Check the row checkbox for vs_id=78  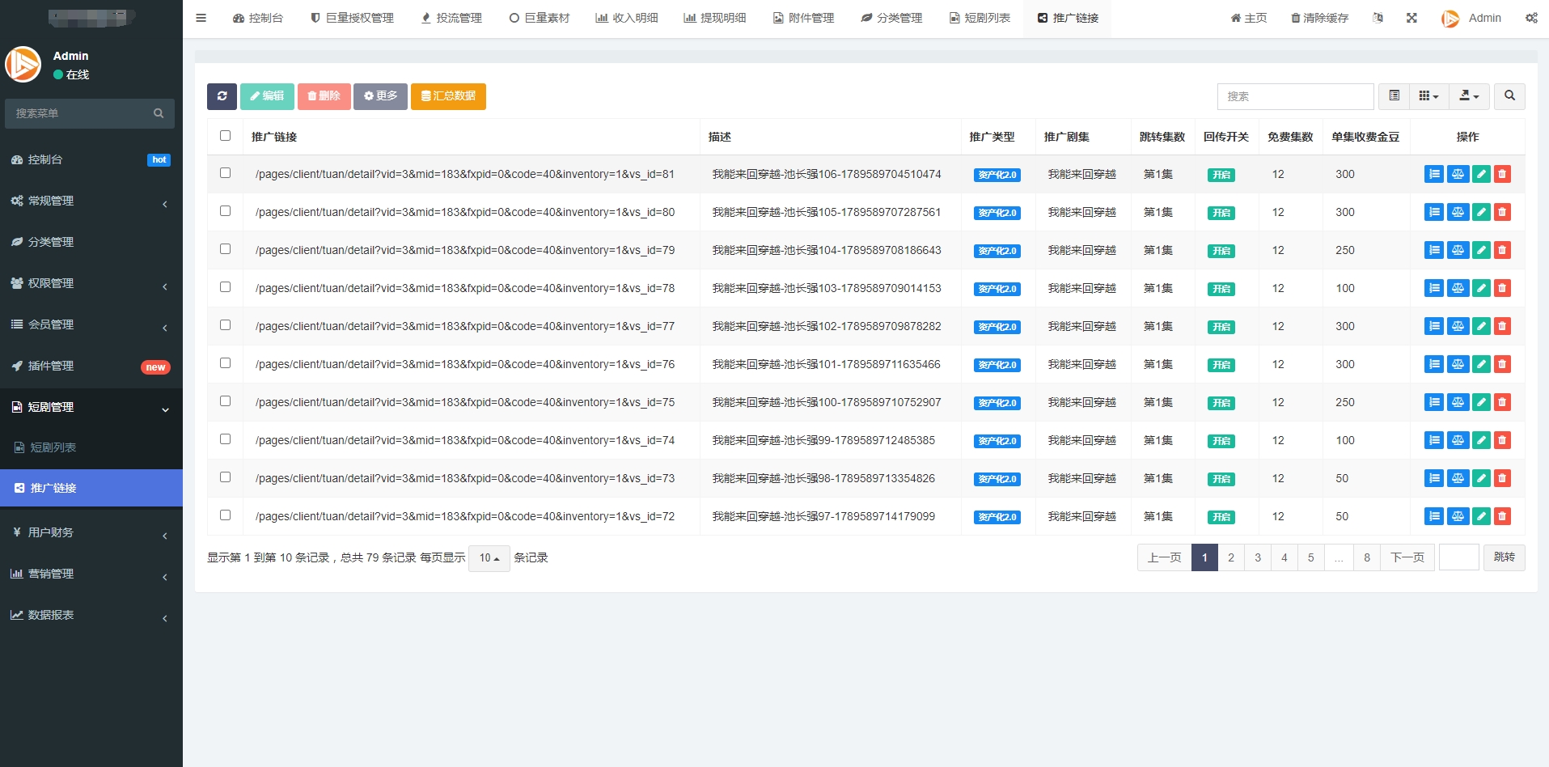point(225,287)
